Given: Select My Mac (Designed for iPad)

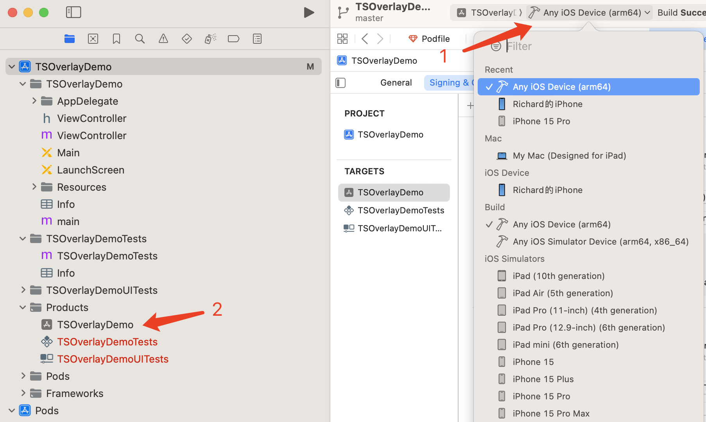Looking at the screenshot, I should click(x=588, y=156).
